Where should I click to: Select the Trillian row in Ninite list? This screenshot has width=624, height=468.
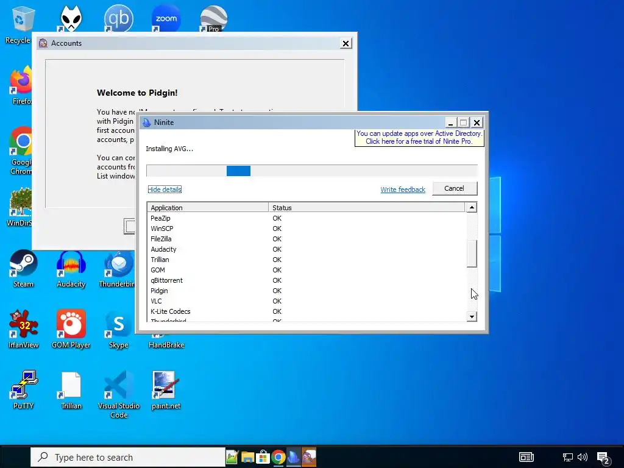pos(306,260)
